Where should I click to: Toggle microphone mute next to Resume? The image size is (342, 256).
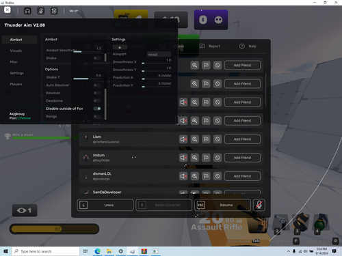click(x=259, y=205)
